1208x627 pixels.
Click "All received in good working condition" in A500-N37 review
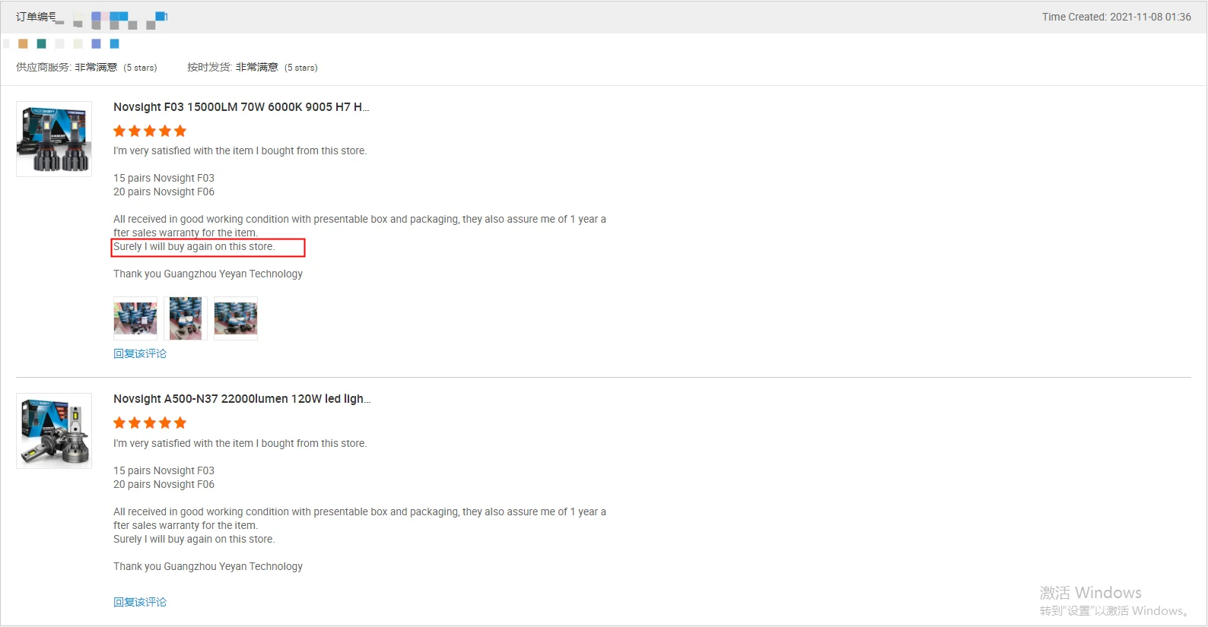360,519
